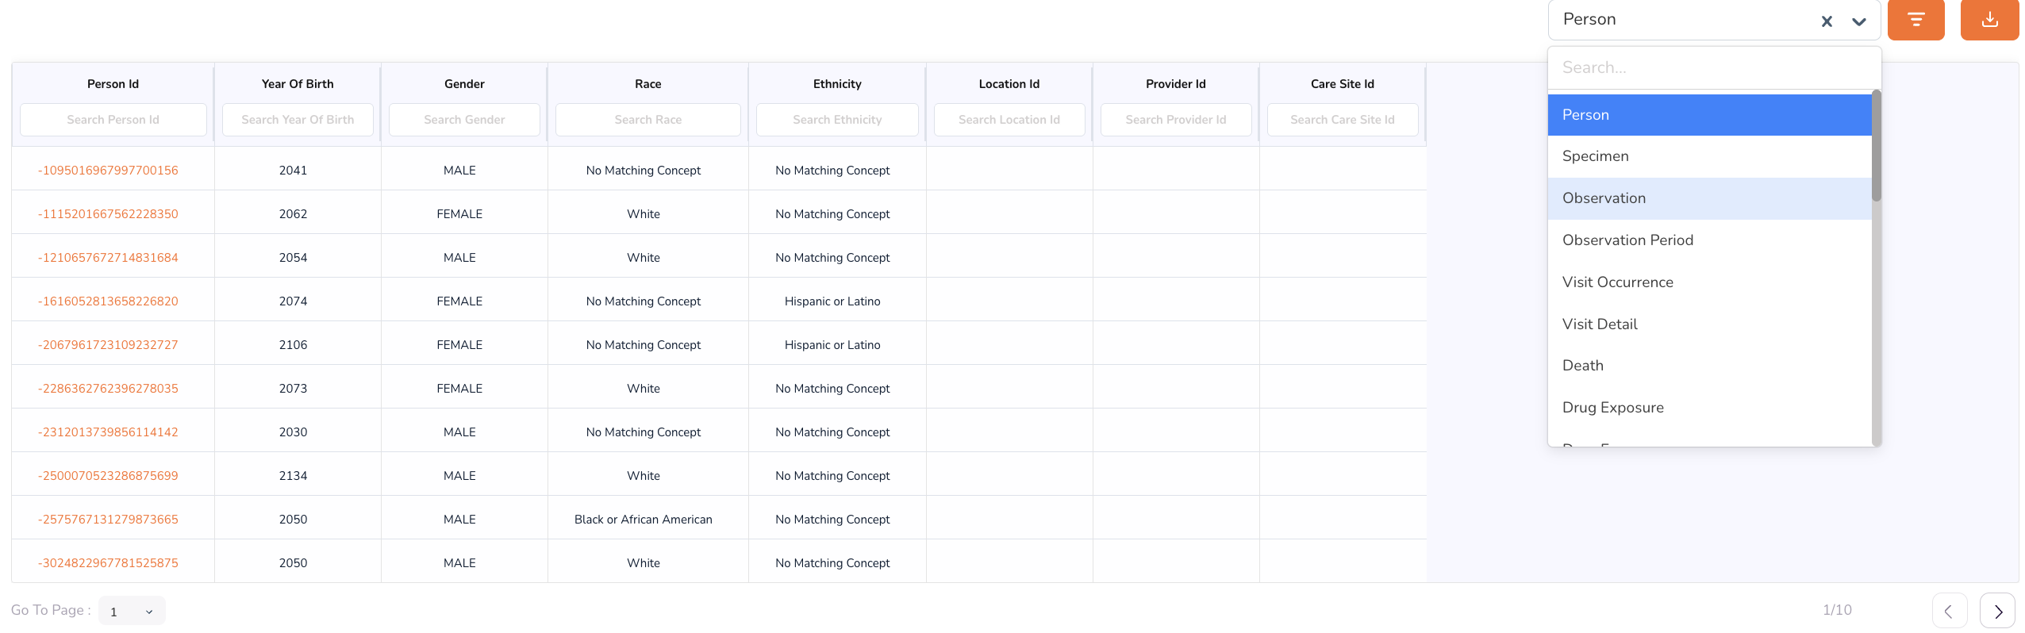The image size is (2025, 633).
Task: Click birth year 2134 cell
Action: [x=293, y=476]
